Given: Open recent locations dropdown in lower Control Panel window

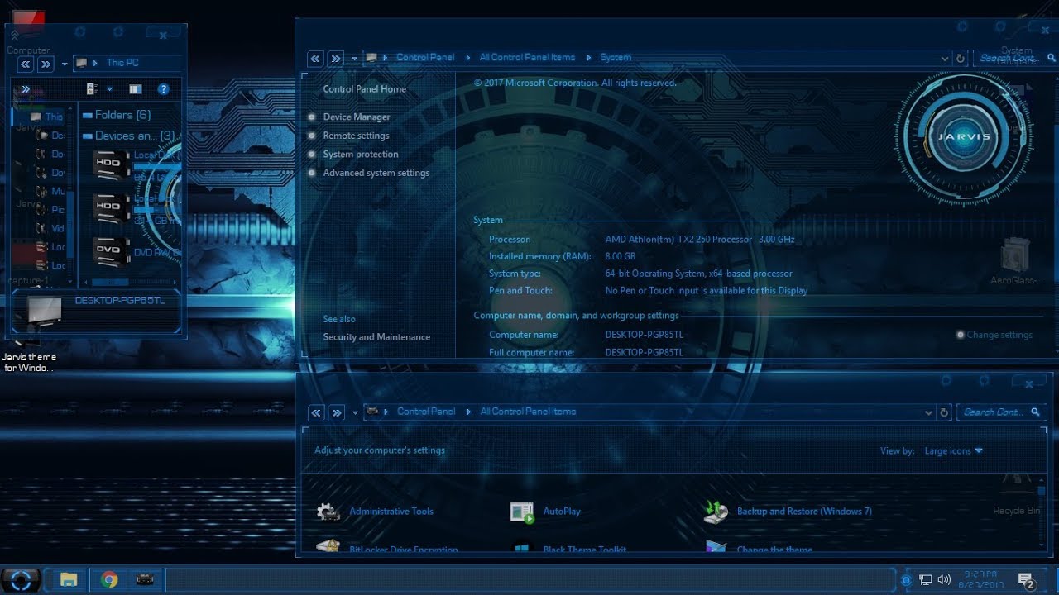Looking at the screenshot, I should (x=355, y=412).
